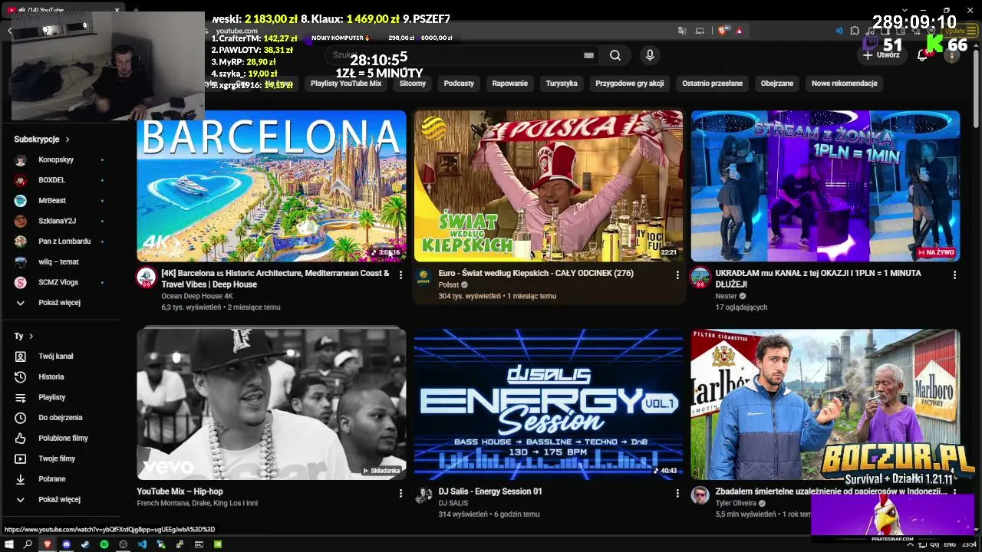The height and width of the screenshot is (552, 982).
Task: Open Visual Studio Code from the taskbar
Action: (x=142, y=544)
